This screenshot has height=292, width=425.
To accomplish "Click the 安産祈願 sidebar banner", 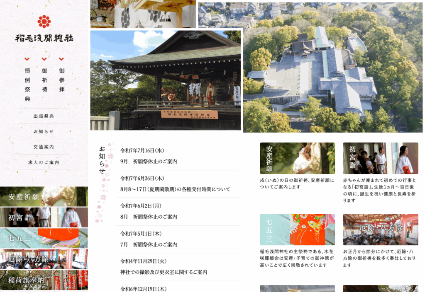I will click(x=44, y=197).
